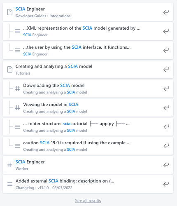Open 'See all results' link
Screen dimensions: 177x206
pyautogui.click(x=88, y=201)
